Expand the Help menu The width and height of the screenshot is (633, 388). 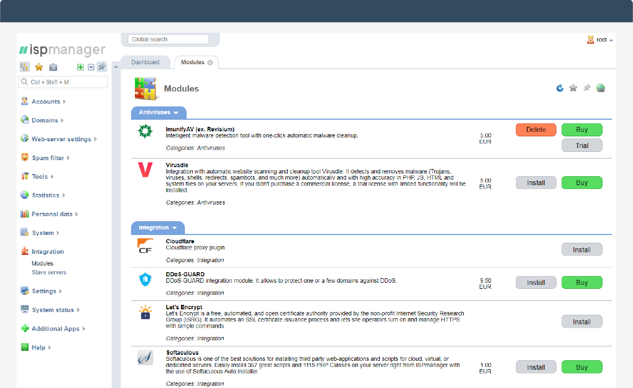click(36, 348)
